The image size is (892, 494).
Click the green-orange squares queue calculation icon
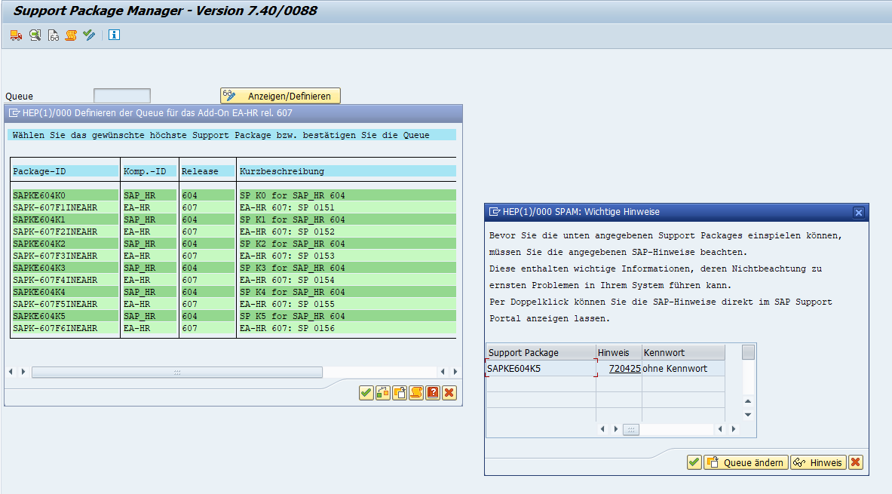pyautogui.click(x=383, y=393)
